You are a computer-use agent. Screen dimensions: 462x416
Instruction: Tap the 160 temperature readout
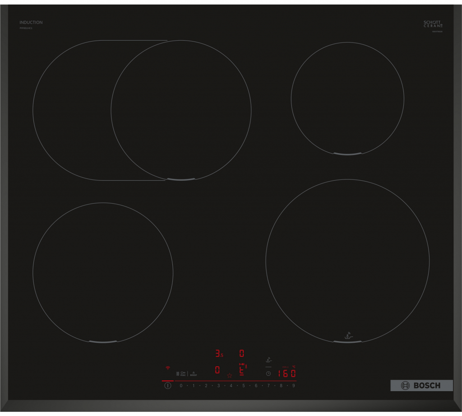click(x=287, y=374)
